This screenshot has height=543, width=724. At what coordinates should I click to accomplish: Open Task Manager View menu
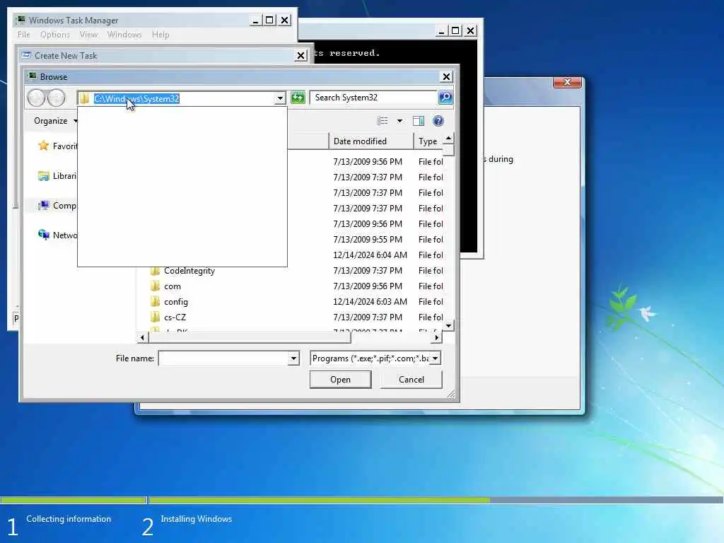click(x=88, y=35)
